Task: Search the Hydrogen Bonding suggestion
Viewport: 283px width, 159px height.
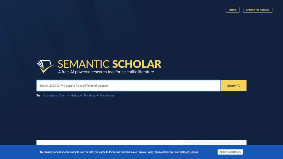Action: click(x=83, y=95)
